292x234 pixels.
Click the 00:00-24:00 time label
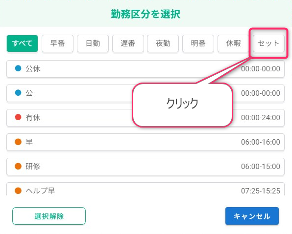click(x=261, y=118)
